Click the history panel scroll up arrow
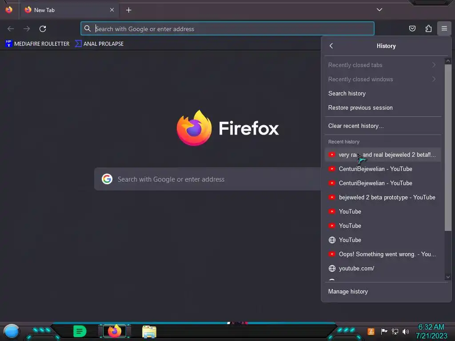455x341 pixels. tap(448, 61)
